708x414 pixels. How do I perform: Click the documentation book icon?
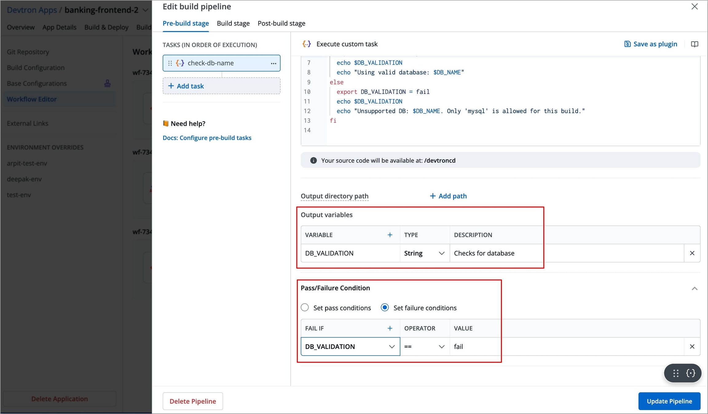tap(694, 44)
